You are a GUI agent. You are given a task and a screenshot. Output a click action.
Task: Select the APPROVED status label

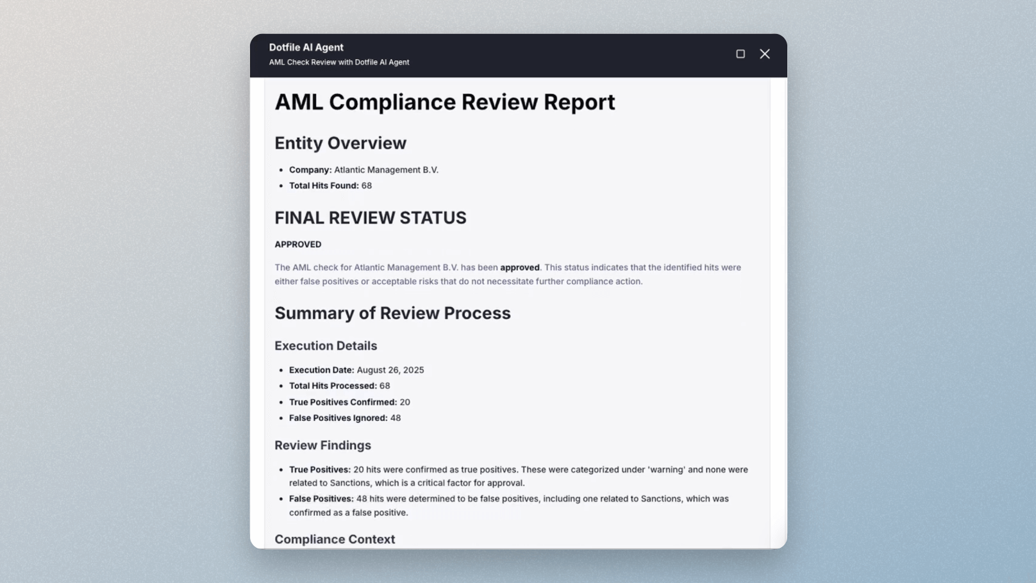pos(297,244)
